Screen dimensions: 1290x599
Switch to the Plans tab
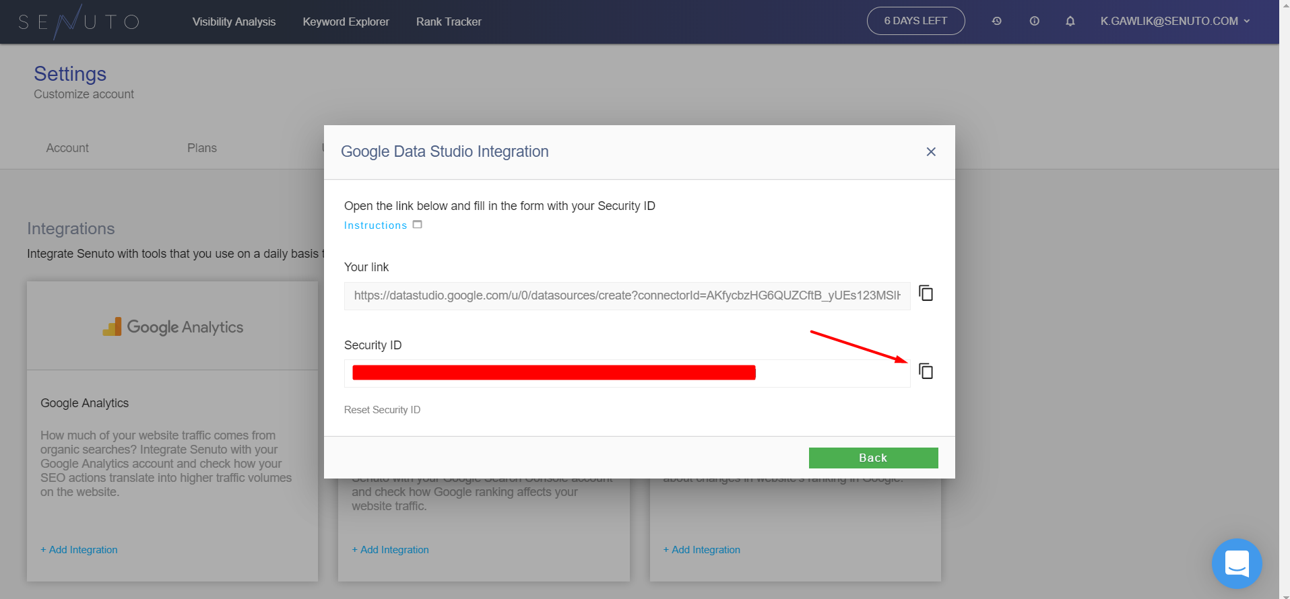202,148
